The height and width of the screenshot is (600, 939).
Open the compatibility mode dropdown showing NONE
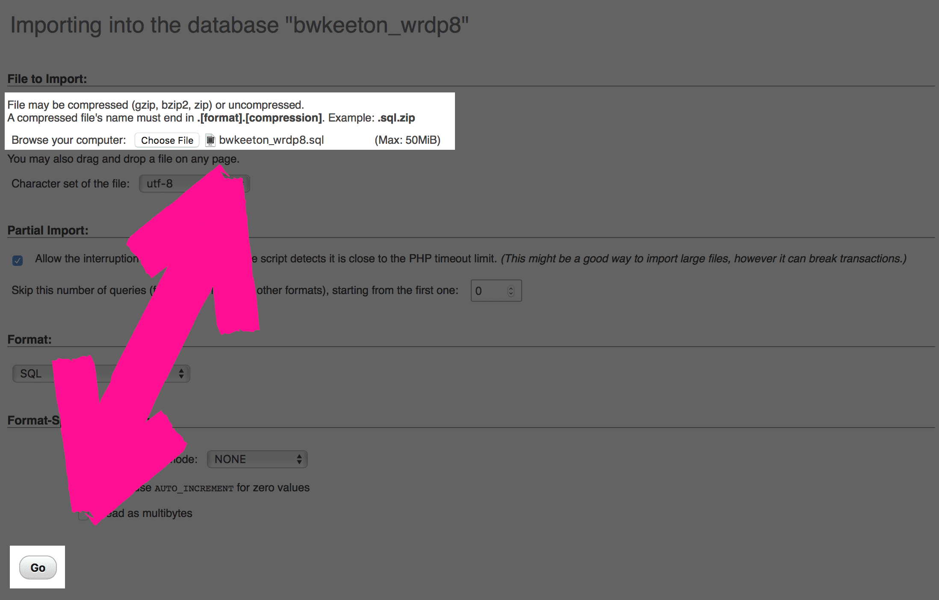tap(257, 459)
